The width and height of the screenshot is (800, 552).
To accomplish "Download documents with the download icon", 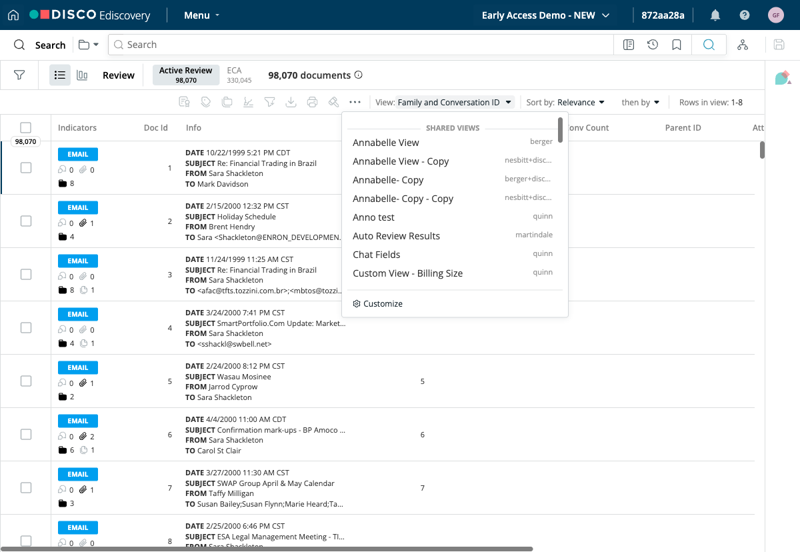I will click(291, 102).
